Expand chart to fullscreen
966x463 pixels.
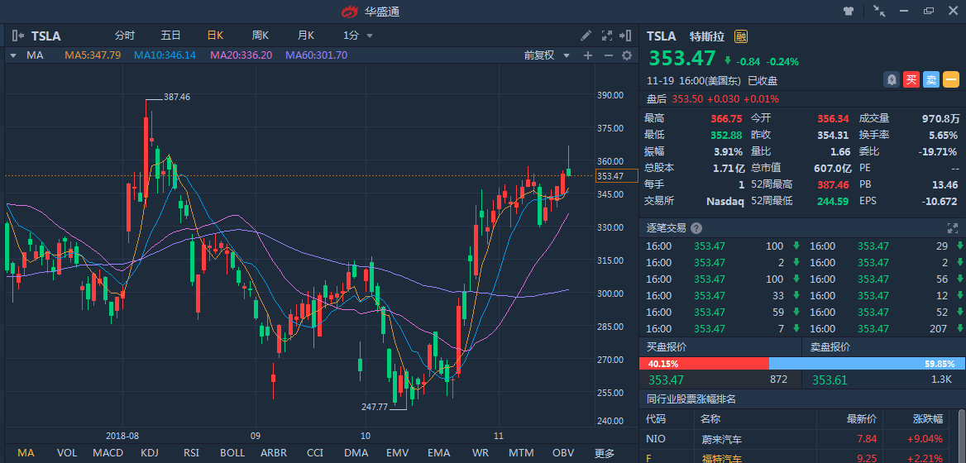pos(607,36)
